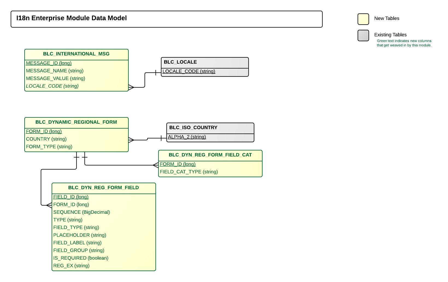Click the IS_REQUIRED (boolean) column
Viewport: 448px width, 282px height.
click(x=81, y=258)
